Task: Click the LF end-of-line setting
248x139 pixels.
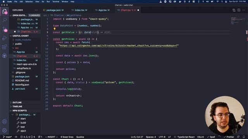Action: point(169,137)
